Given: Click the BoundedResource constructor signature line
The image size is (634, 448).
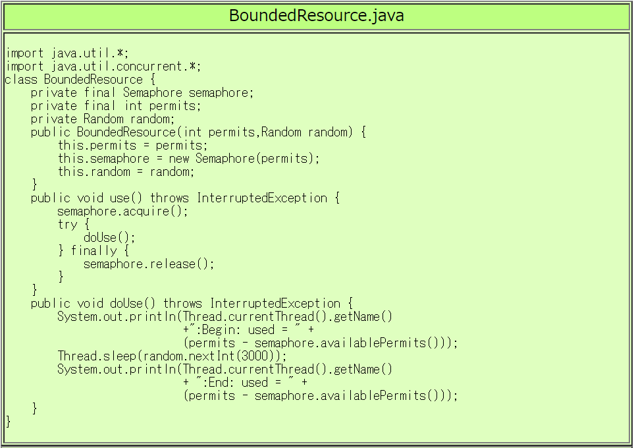Looking at the screenshot, I should (198, 132).
